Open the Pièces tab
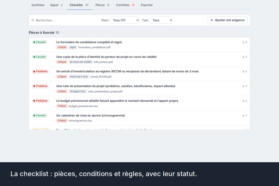 (x=103, y=5)
